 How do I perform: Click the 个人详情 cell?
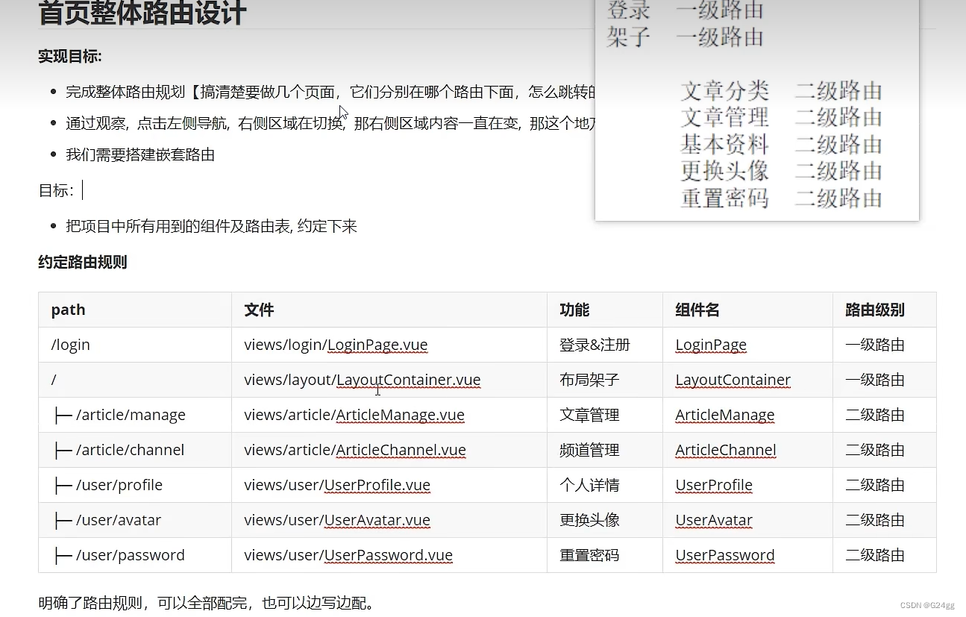pyautogui.click(x=605, y=485)
